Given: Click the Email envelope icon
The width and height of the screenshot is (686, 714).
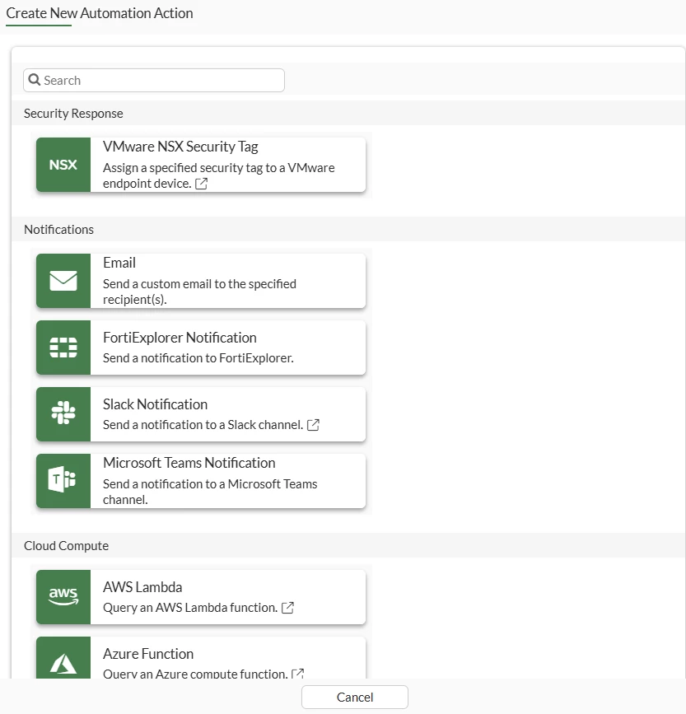Looking at the screenshot, I should click(x=63, y=281).
